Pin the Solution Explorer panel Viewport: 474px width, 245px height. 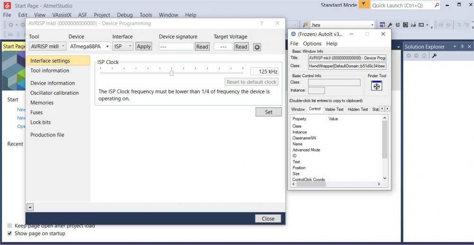[x=462, y=46]
